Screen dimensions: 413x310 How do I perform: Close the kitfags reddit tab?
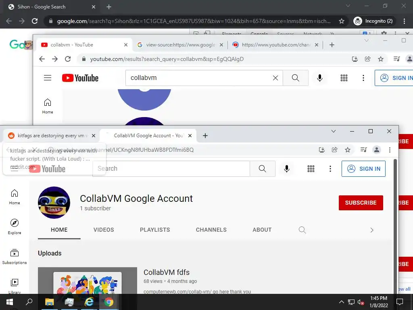(94, 136)
